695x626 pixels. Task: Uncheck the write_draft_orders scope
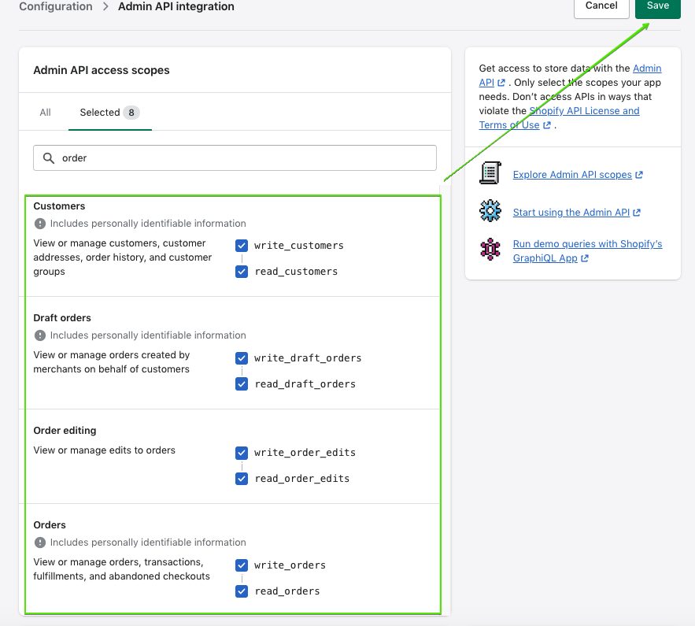point(242,358)
